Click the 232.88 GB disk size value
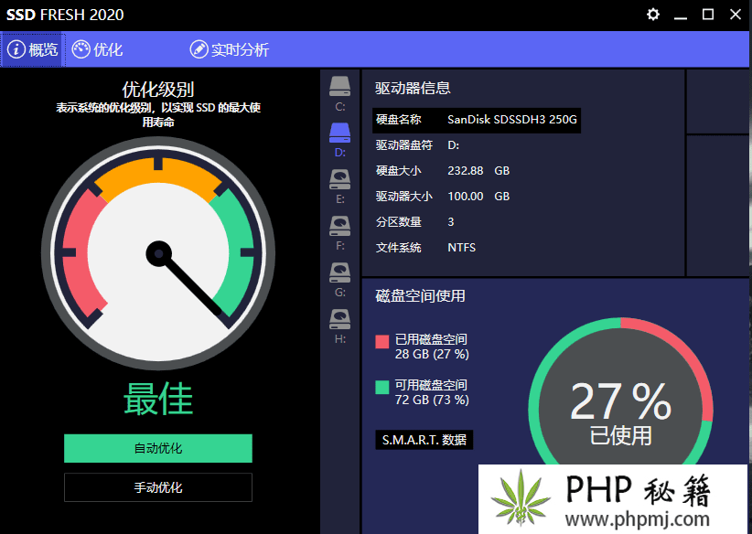 (478, 171)
